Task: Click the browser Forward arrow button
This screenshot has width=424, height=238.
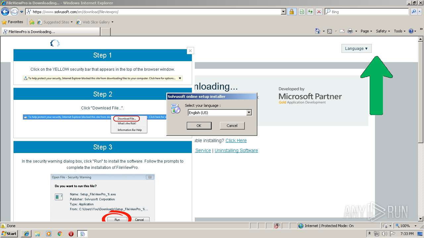Action: click(x=14, y=12)
